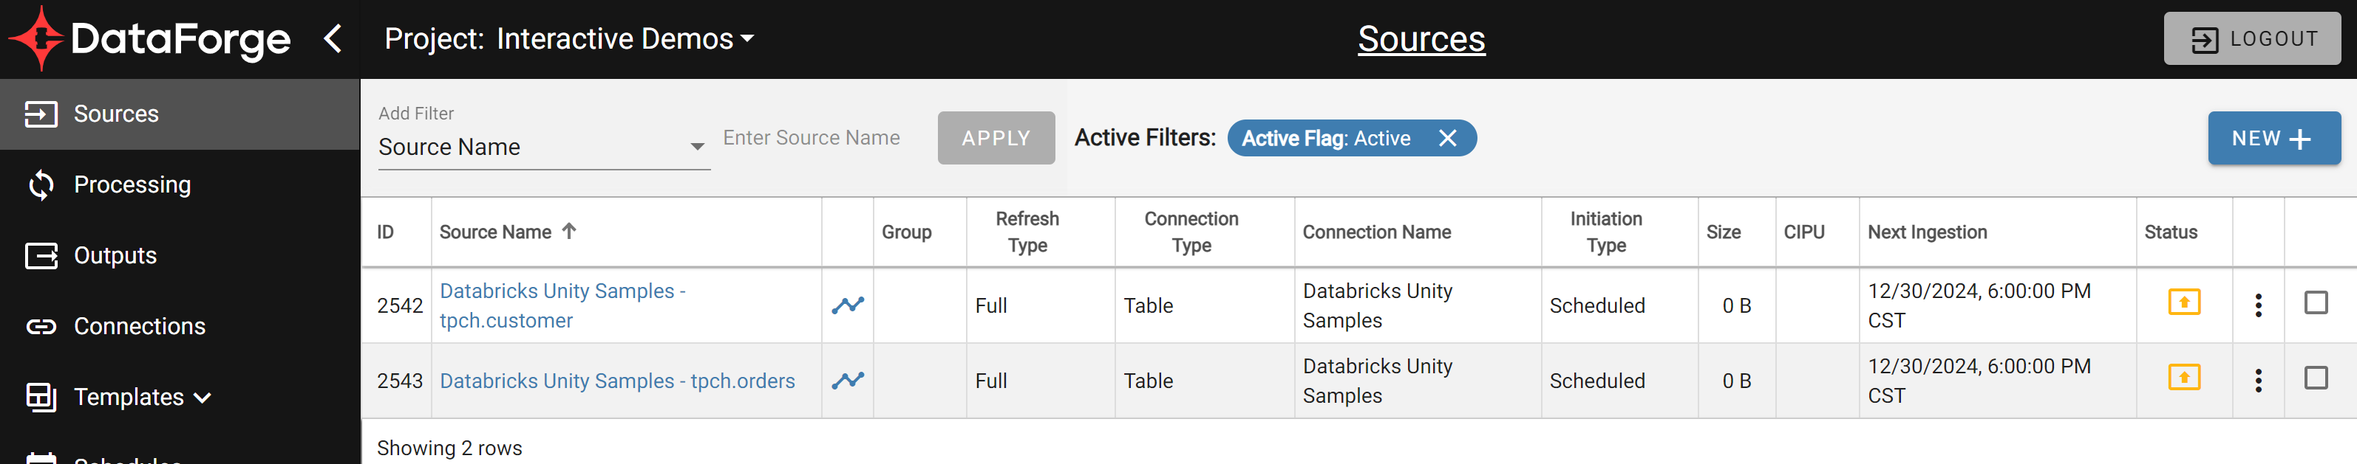This screenshot has height=464, width=2357.
Task: Click the status icon for source 2543
Action: [2184, 377]
